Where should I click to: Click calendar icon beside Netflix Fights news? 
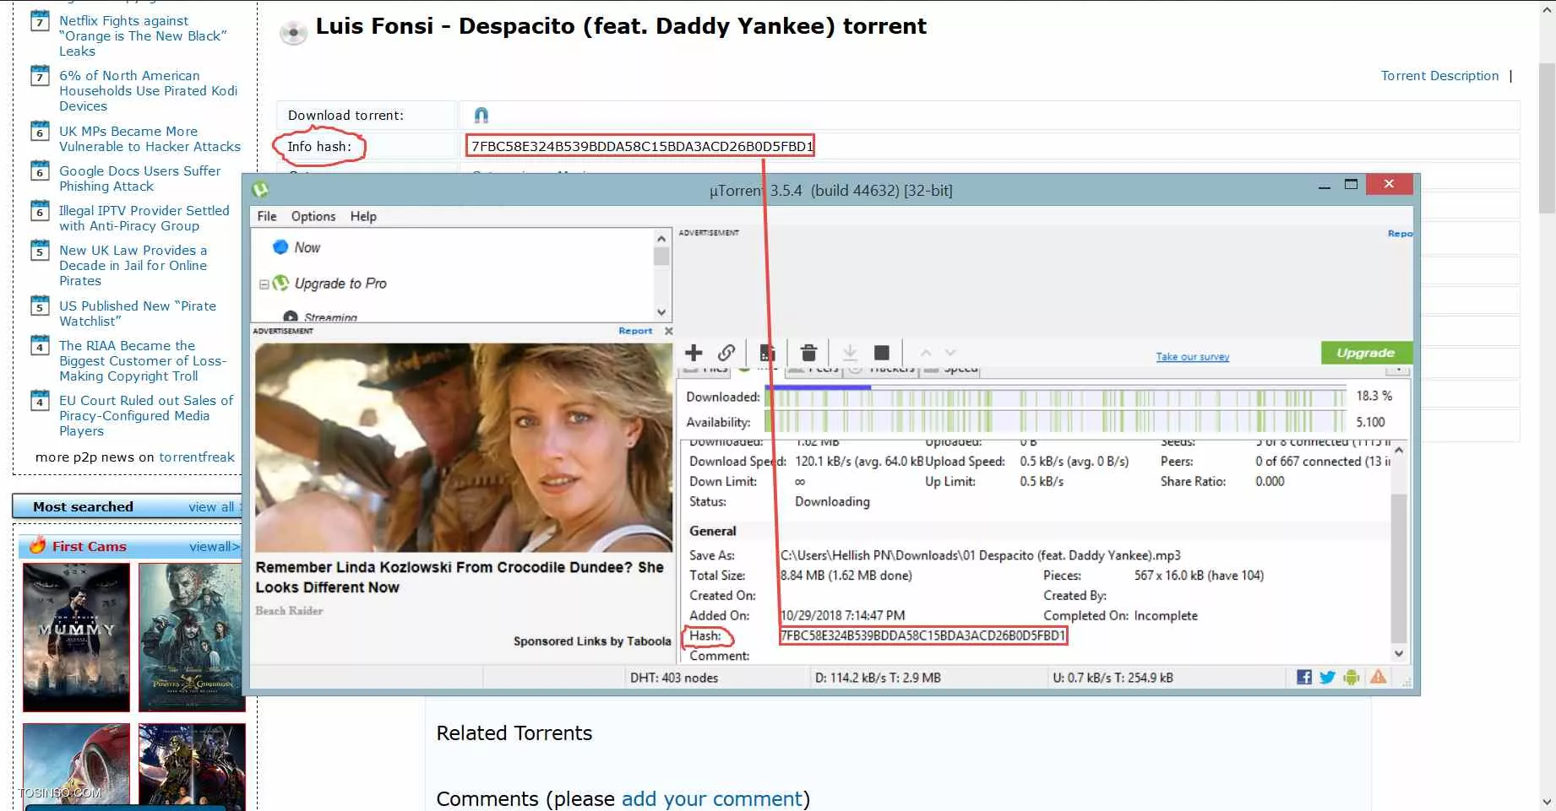point(40,20)
